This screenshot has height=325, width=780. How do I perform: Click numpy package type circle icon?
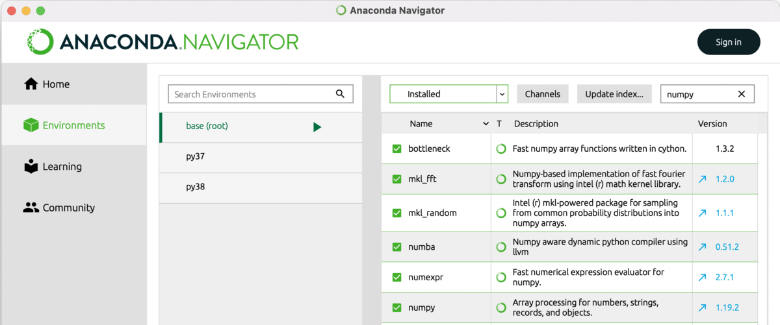coord(500,307)
